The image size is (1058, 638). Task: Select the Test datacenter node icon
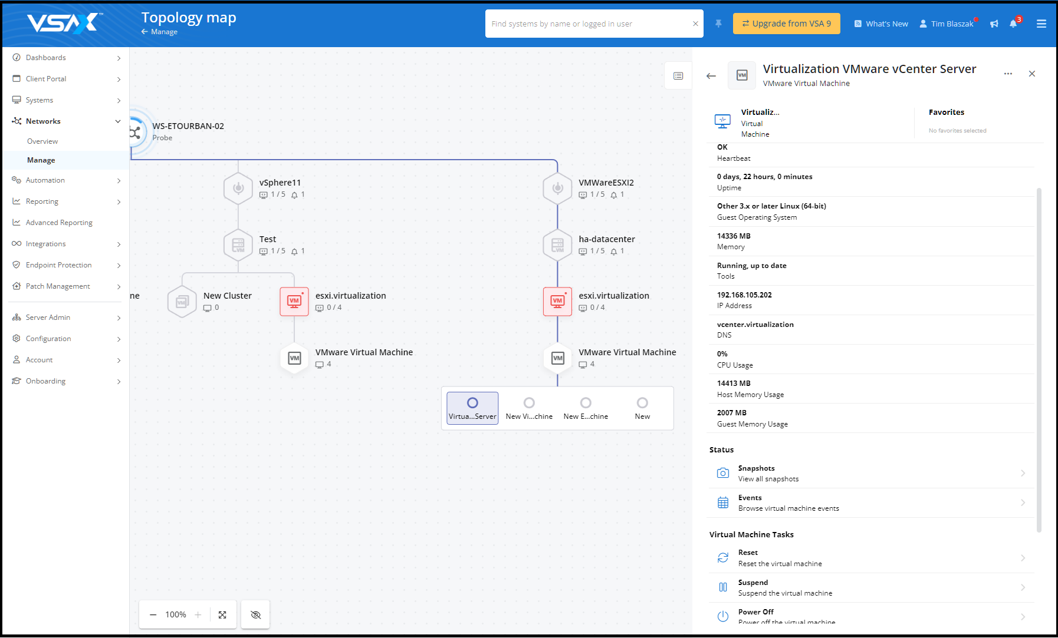(x=238, y=245)
